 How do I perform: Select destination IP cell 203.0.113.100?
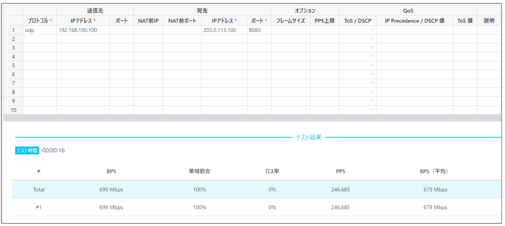224,30
